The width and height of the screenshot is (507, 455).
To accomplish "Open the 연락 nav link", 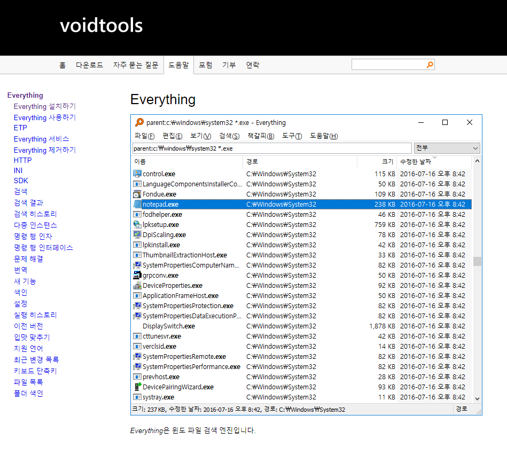I will pyautogui.click(x=253, y=65).
